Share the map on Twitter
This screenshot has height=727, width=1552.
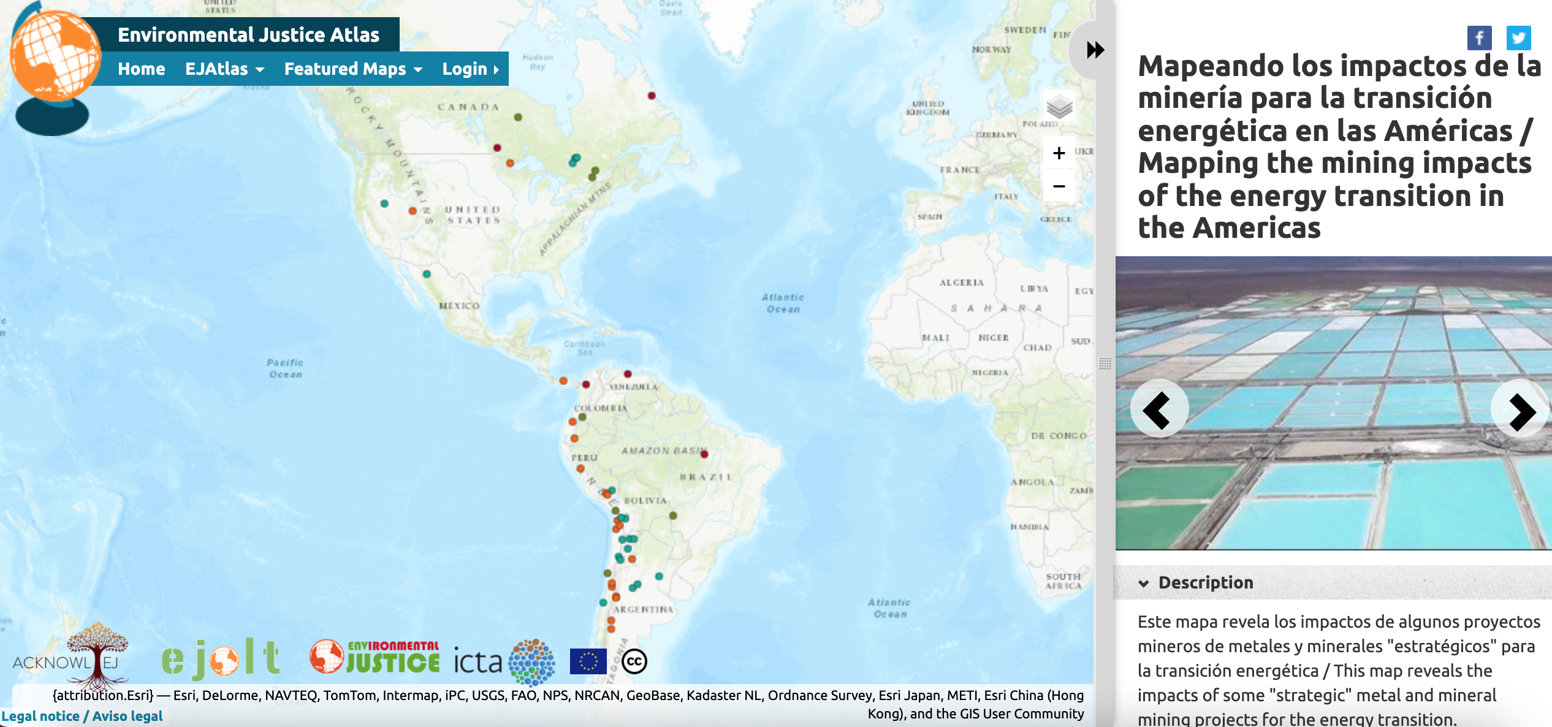pos(1518,38)
